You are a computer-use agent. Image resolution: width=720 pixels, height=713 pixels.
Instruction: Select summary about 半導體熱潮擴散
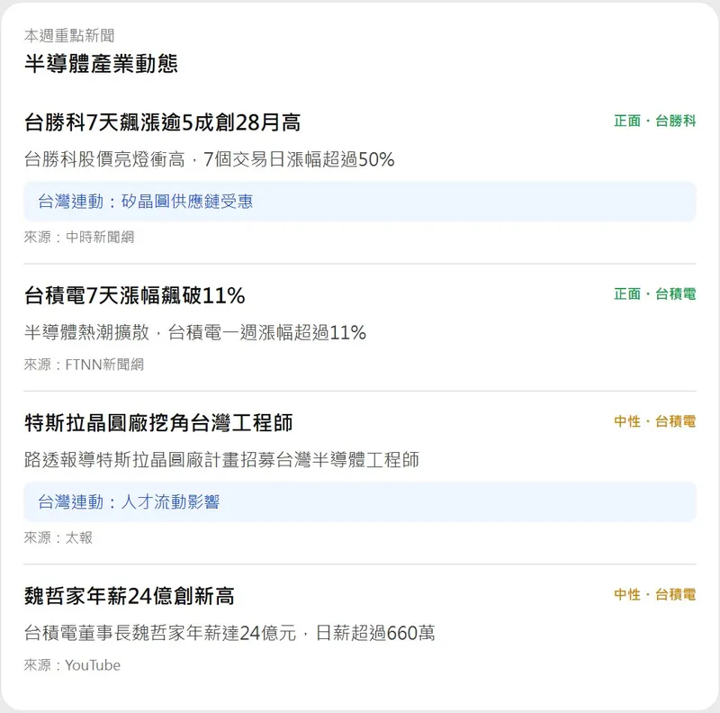click(x=194, y=333)
